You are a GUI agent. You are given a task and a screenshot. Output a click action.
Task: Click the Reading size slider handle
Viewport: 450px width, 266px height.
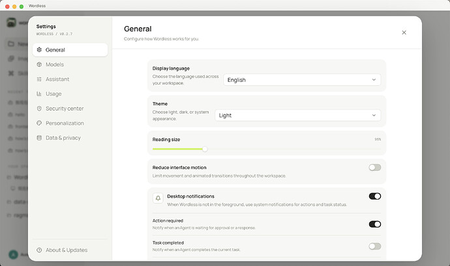[205, 149]
